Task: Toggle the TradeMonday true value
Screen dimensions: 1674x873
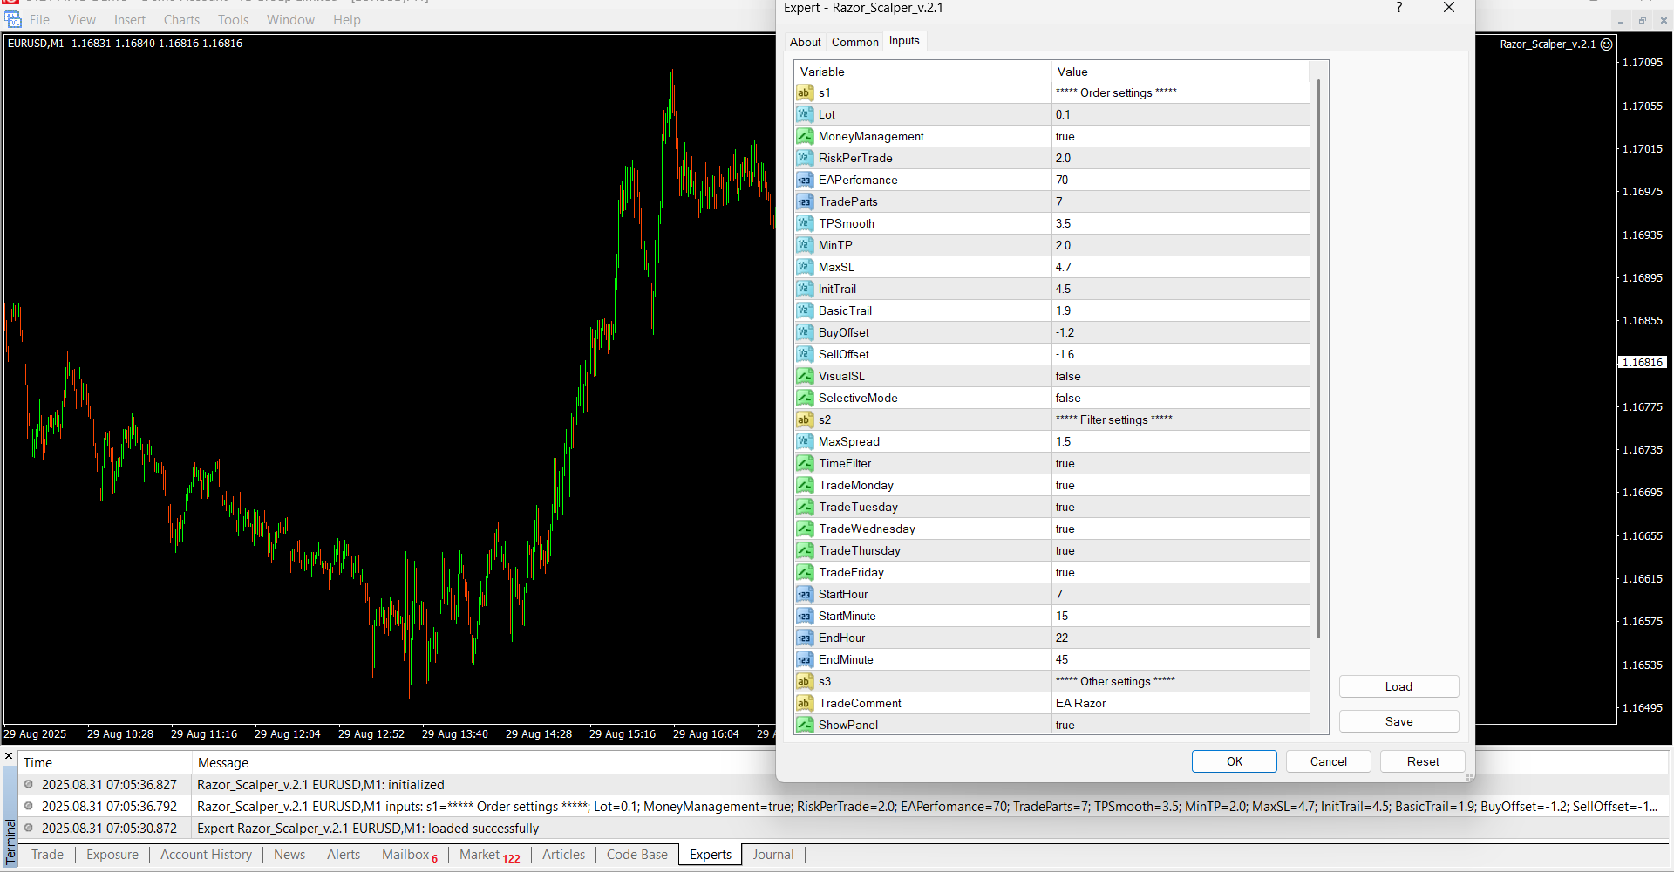Action: pos(1065,485)
